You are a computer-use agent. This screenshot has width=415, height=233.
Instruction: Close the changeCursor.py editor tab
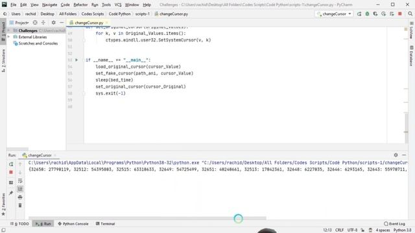click(x=106, y=23)
